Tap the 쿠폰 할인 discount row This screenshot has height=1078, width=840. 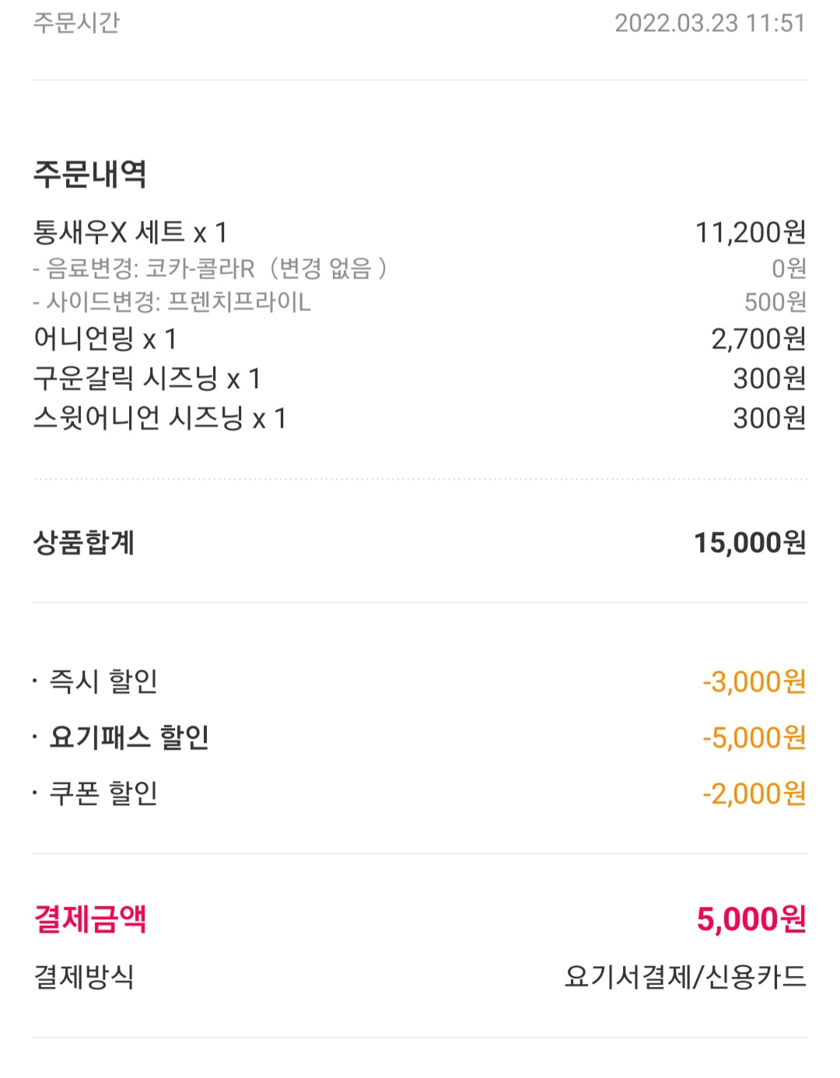tap(103, 793)
